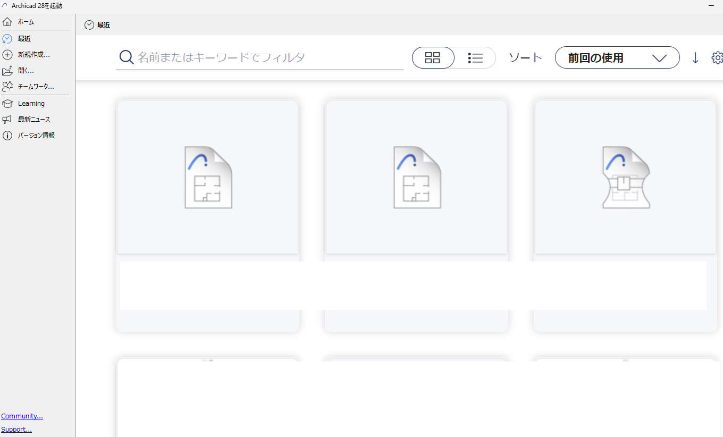
Task: Open the Community... link
Action: [x=22, y=416]
